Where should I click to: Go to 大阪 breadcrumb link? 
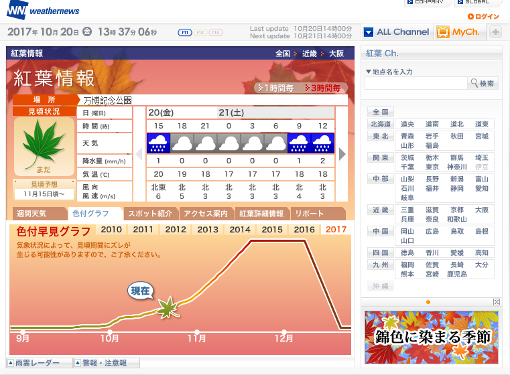tap(336, 54)
